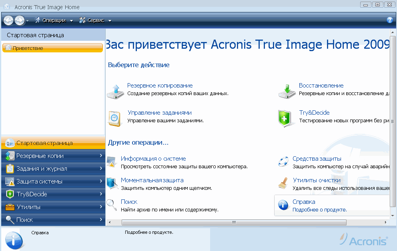Select the Try&Decide sidebar navigation tab
Viewport: 397px width, 251px height.
point(53,194)
